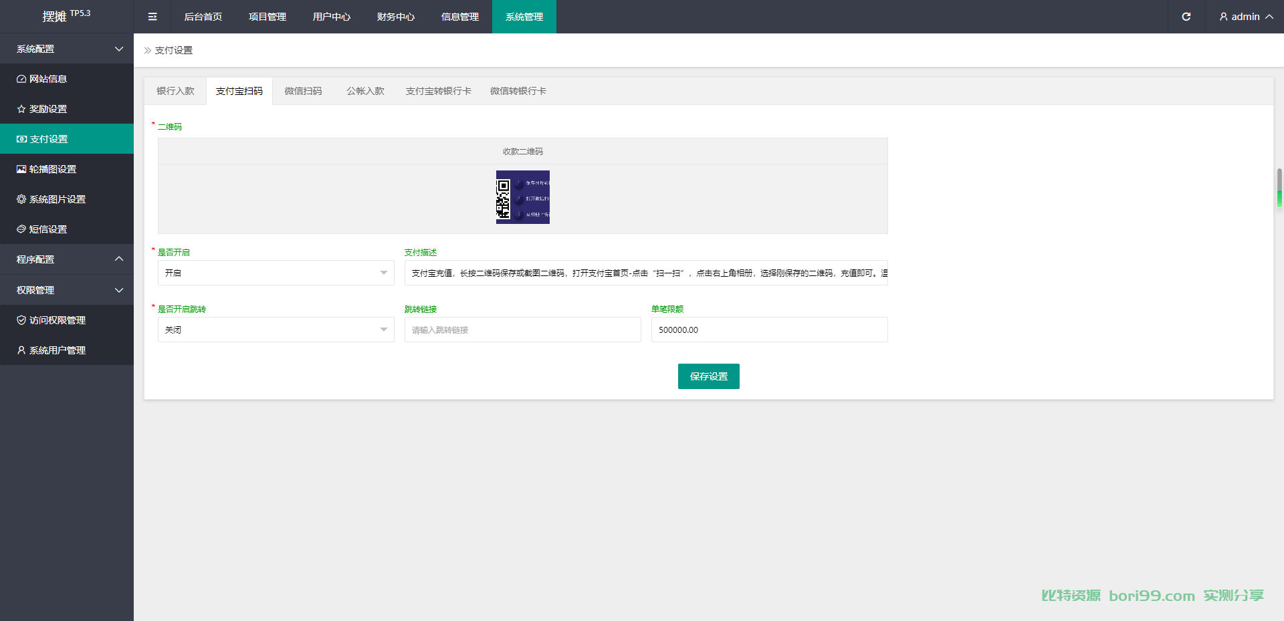Screen dimensions: 1284x621
Task: Click the vertical page scrollbar
Action: point(1279,188)
